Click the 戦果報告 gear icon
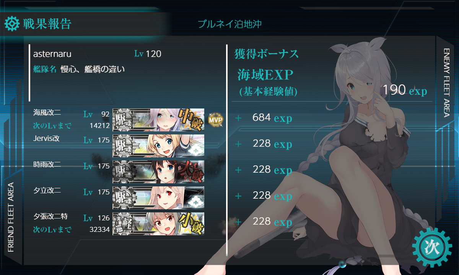This screenshot has width=459, height=275. point(11,24)
